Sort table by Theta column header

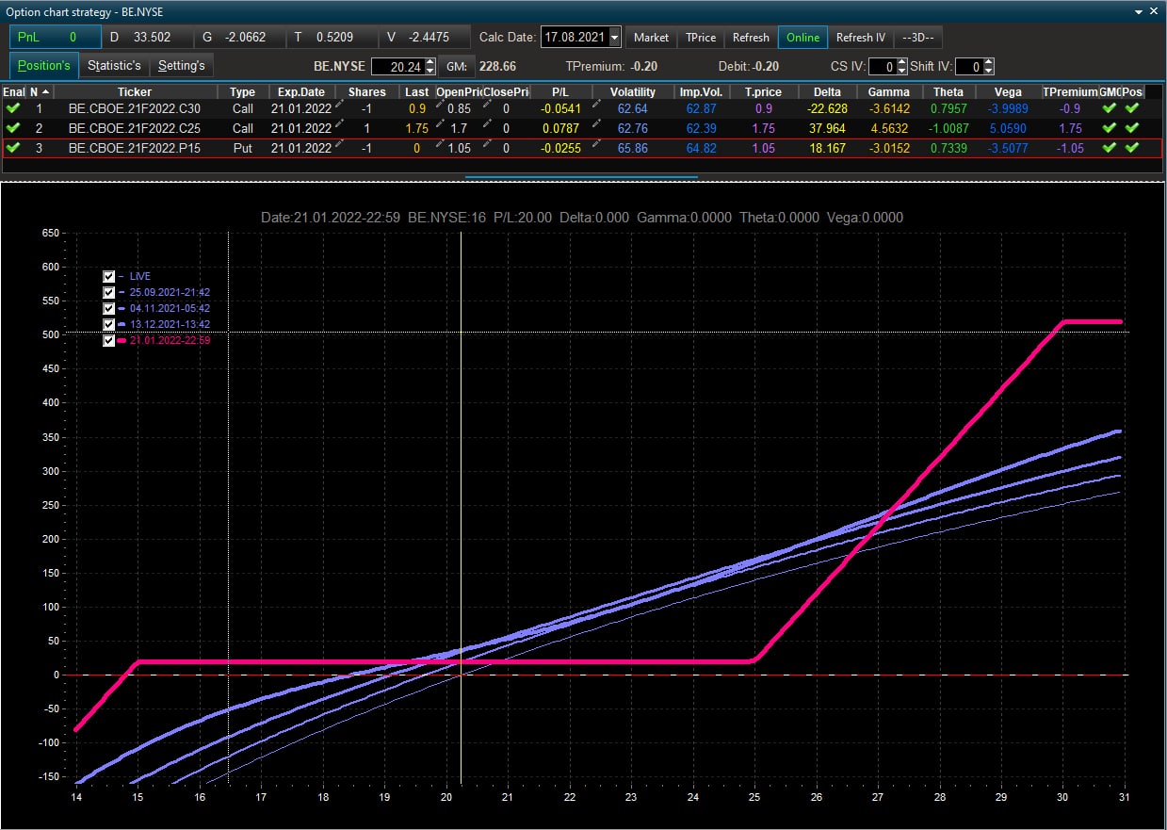(x=948, y=91)
